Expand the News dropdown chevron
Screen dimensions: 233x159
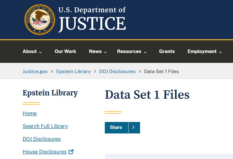(x=105, y=52)
